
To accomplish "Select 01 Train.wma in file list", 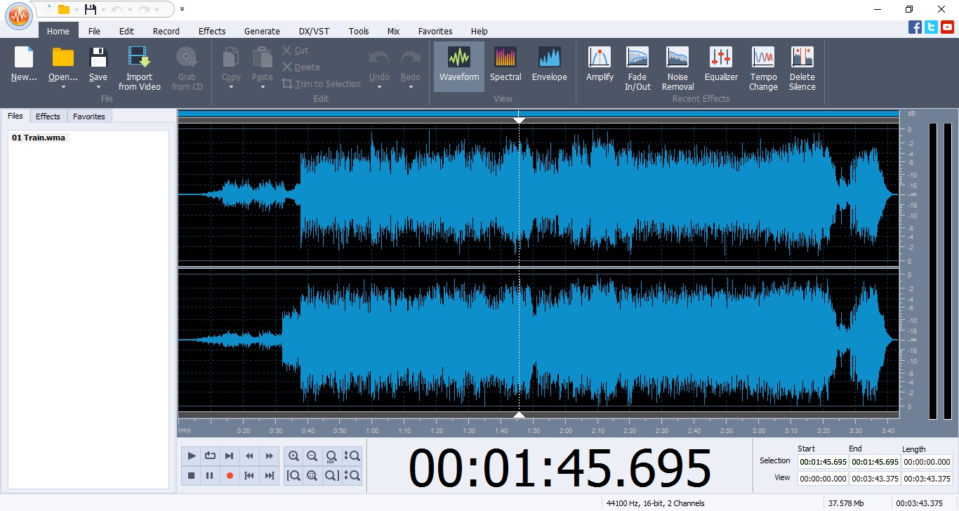I will [x=39, y=138].
